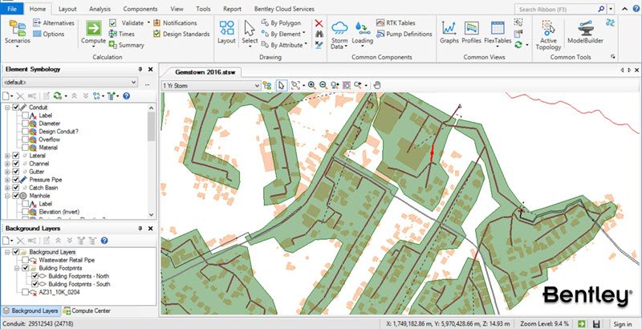Check the AZ31_10K_0204 layer
This screenshot has width=642, height=329.
click(x=26, y=292)
